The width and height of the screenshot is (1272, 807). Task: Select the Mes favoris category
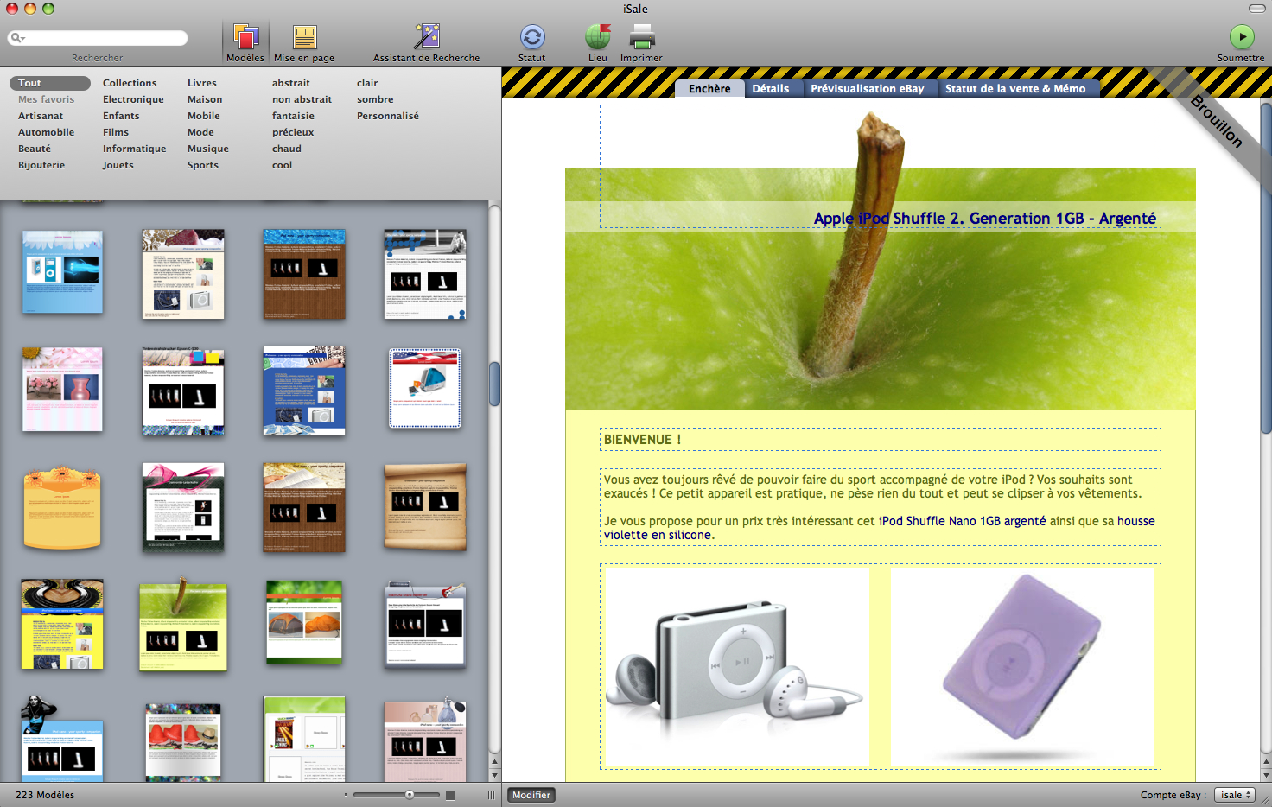point(47,99)
